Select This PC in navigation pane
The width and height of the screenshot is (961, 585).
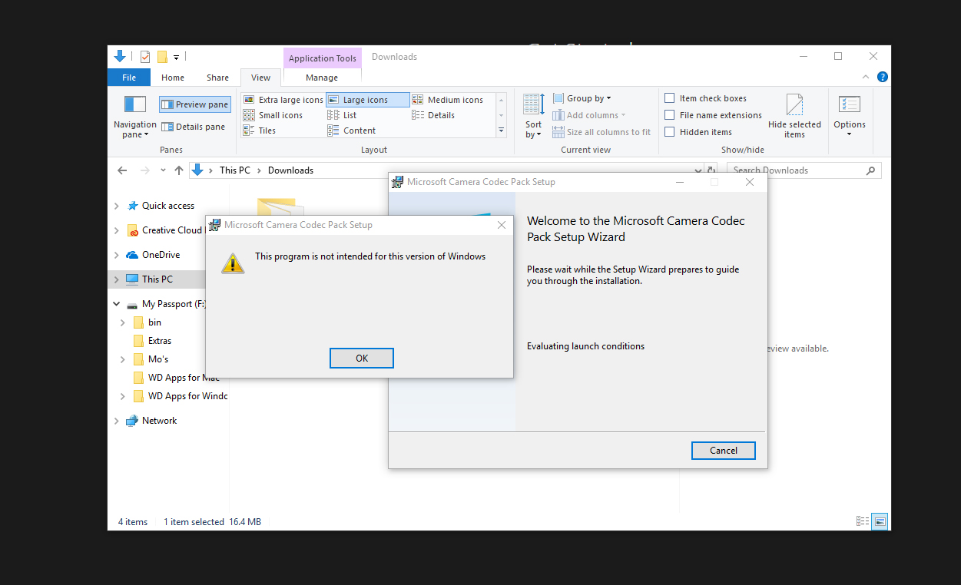(x=157, y=279)
